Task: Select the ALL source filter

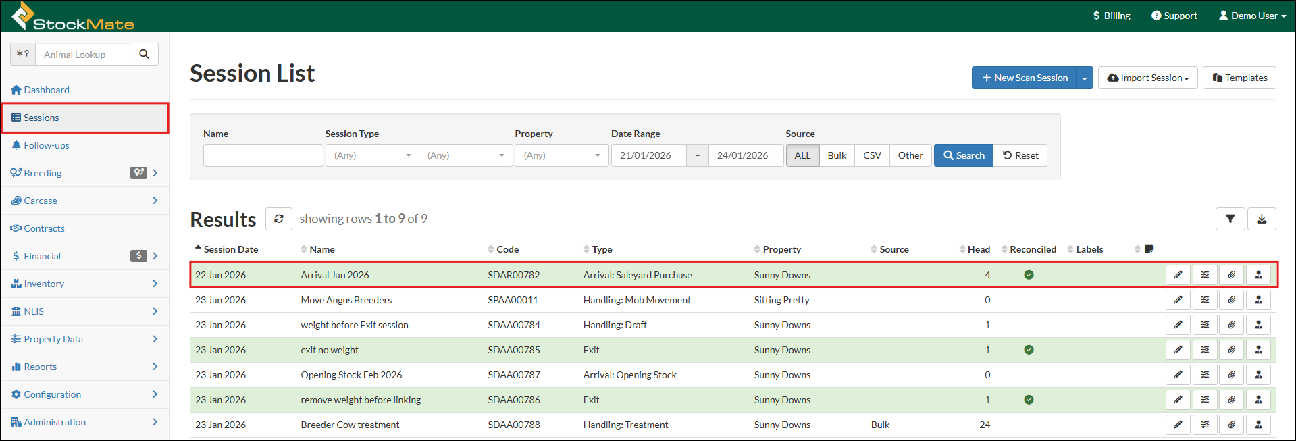Action: 802,155
